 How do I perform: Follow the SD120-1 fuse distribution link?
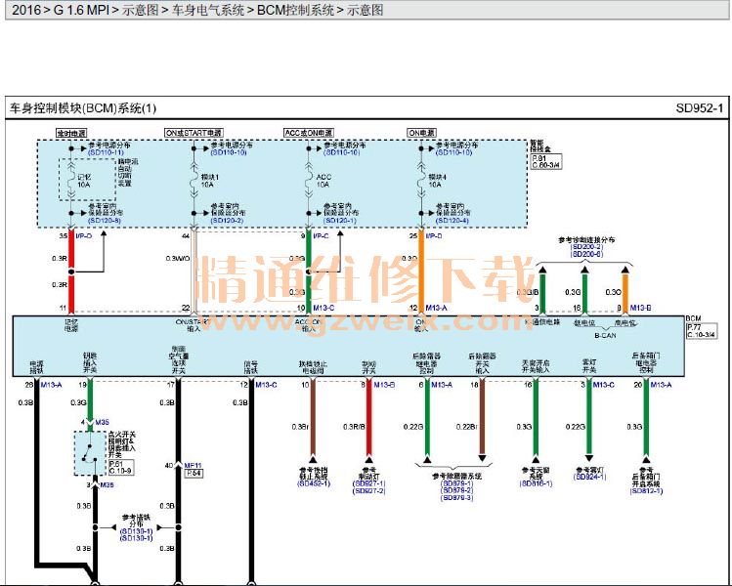340,220
